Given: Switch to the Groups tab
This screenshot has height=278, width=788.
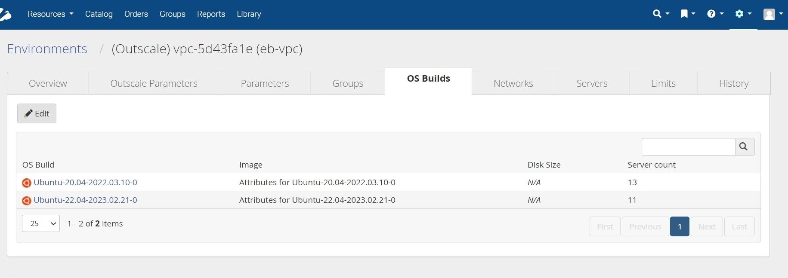Looking at the screenshot, I should click(x=348, y=83).
